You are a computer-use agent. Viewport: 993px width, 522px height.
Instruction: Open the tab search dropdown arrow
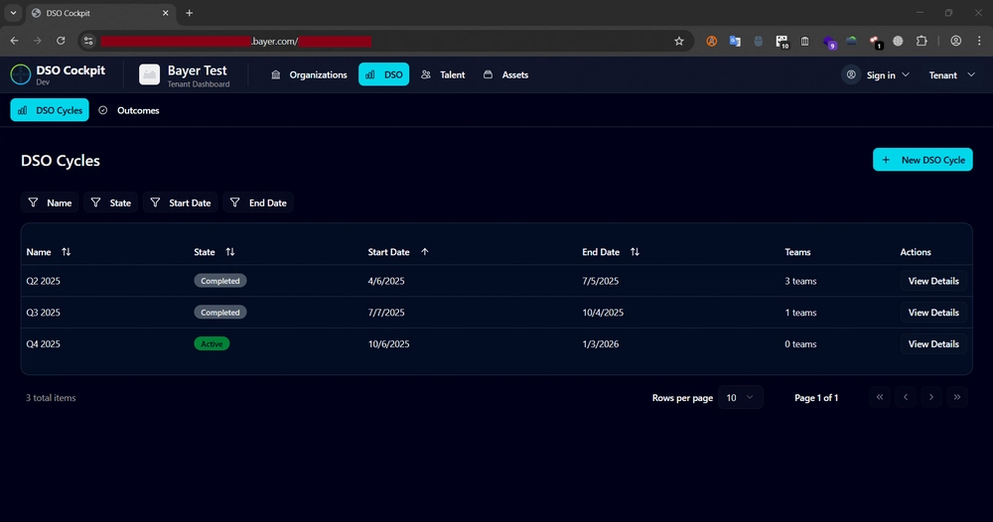(x=13, y=13)
